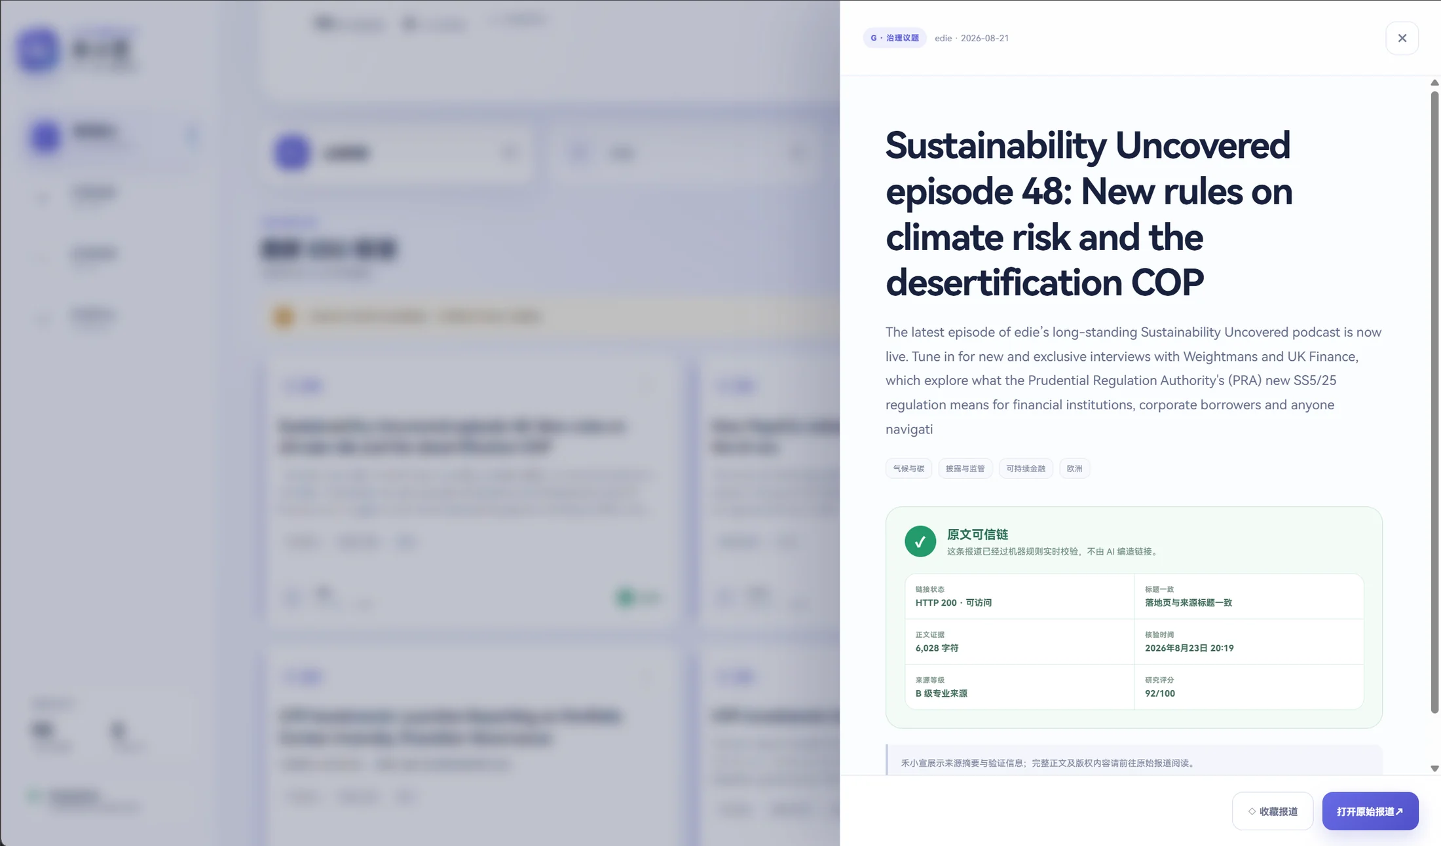Screen dimensions: 1441x846
Task: Click the 正文证据 label
Action: click(930, 634)
